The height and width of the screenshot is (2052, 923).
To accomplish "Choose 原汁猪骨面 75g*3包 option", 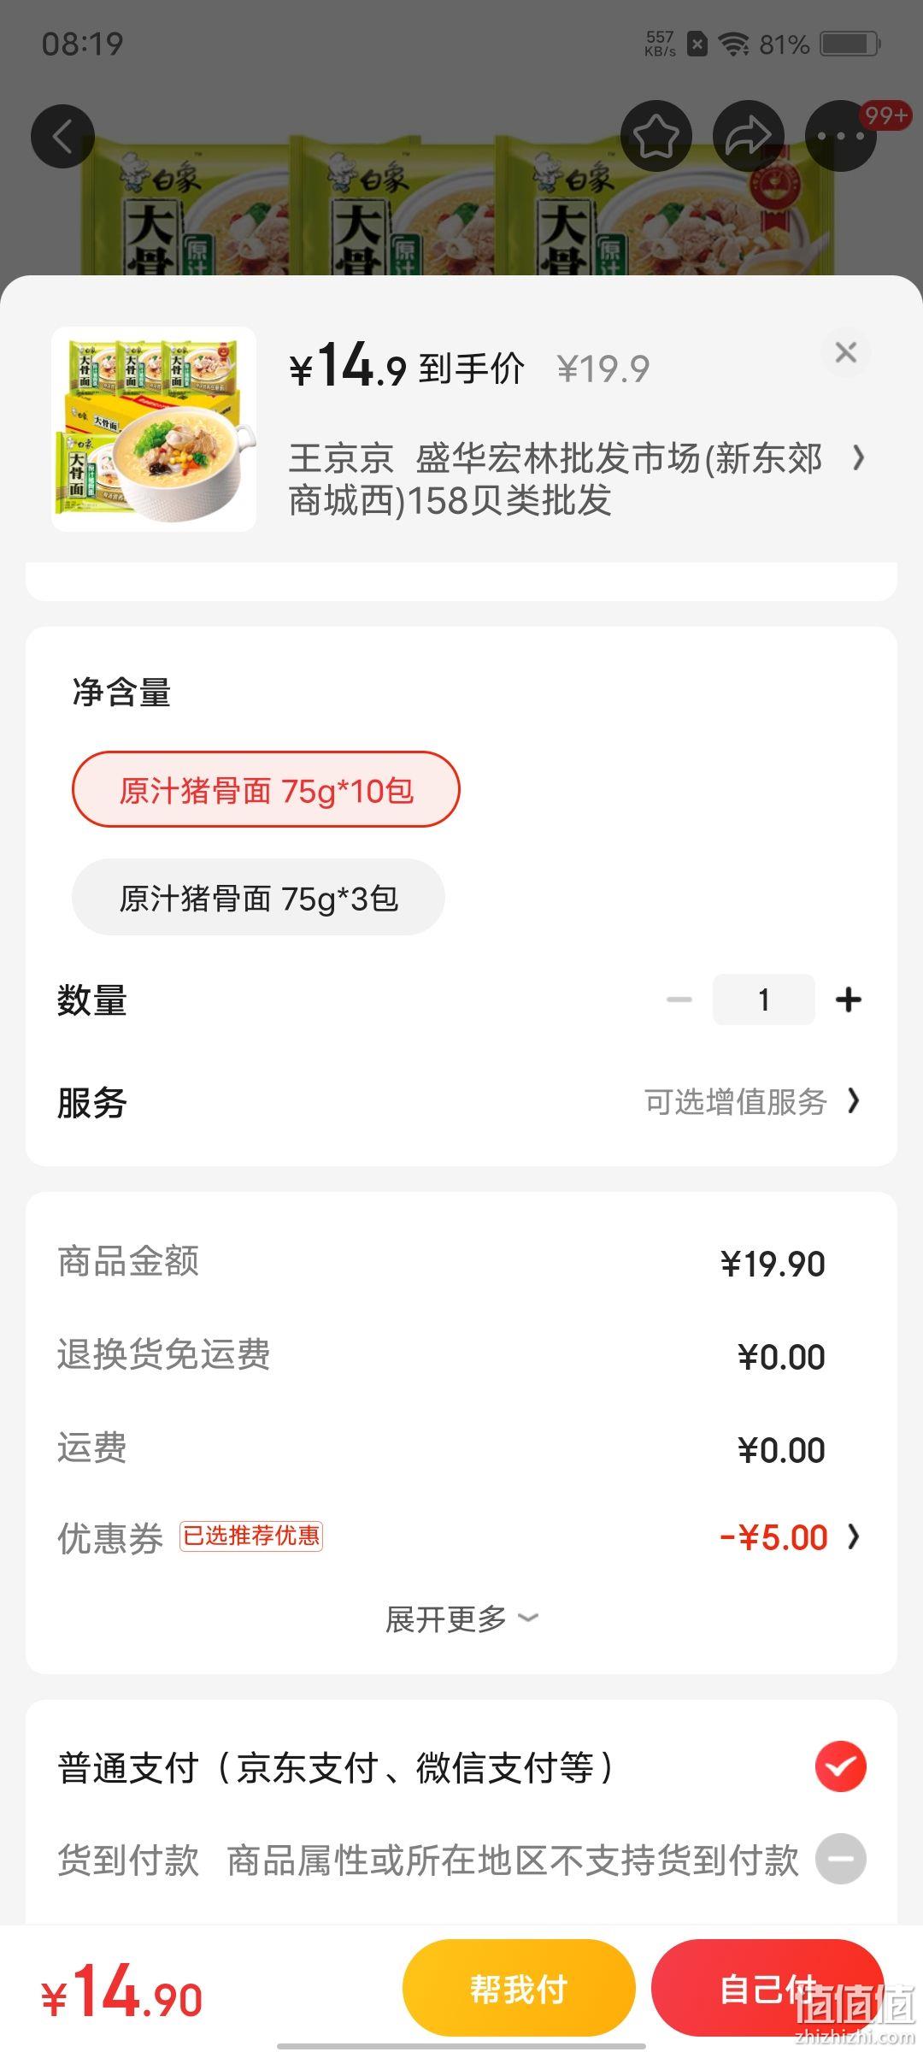I will pos(258,897).
